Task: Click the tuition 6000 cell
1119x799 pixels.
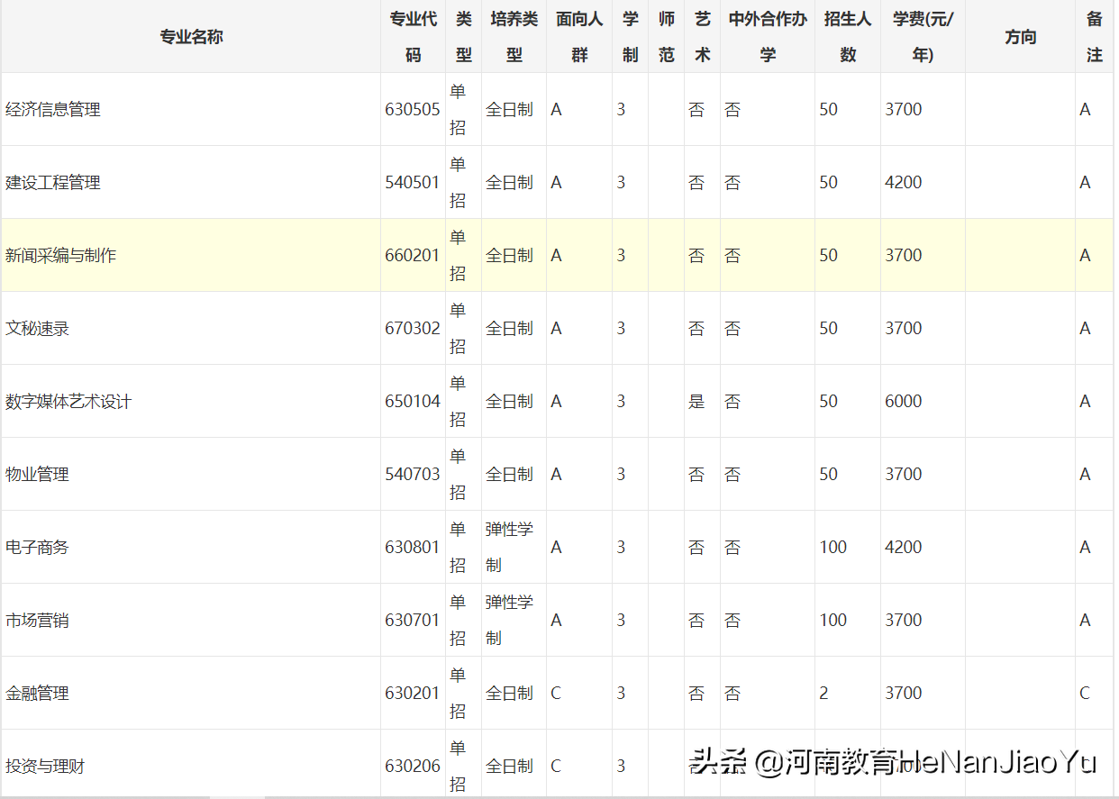Action: [903, 401]
